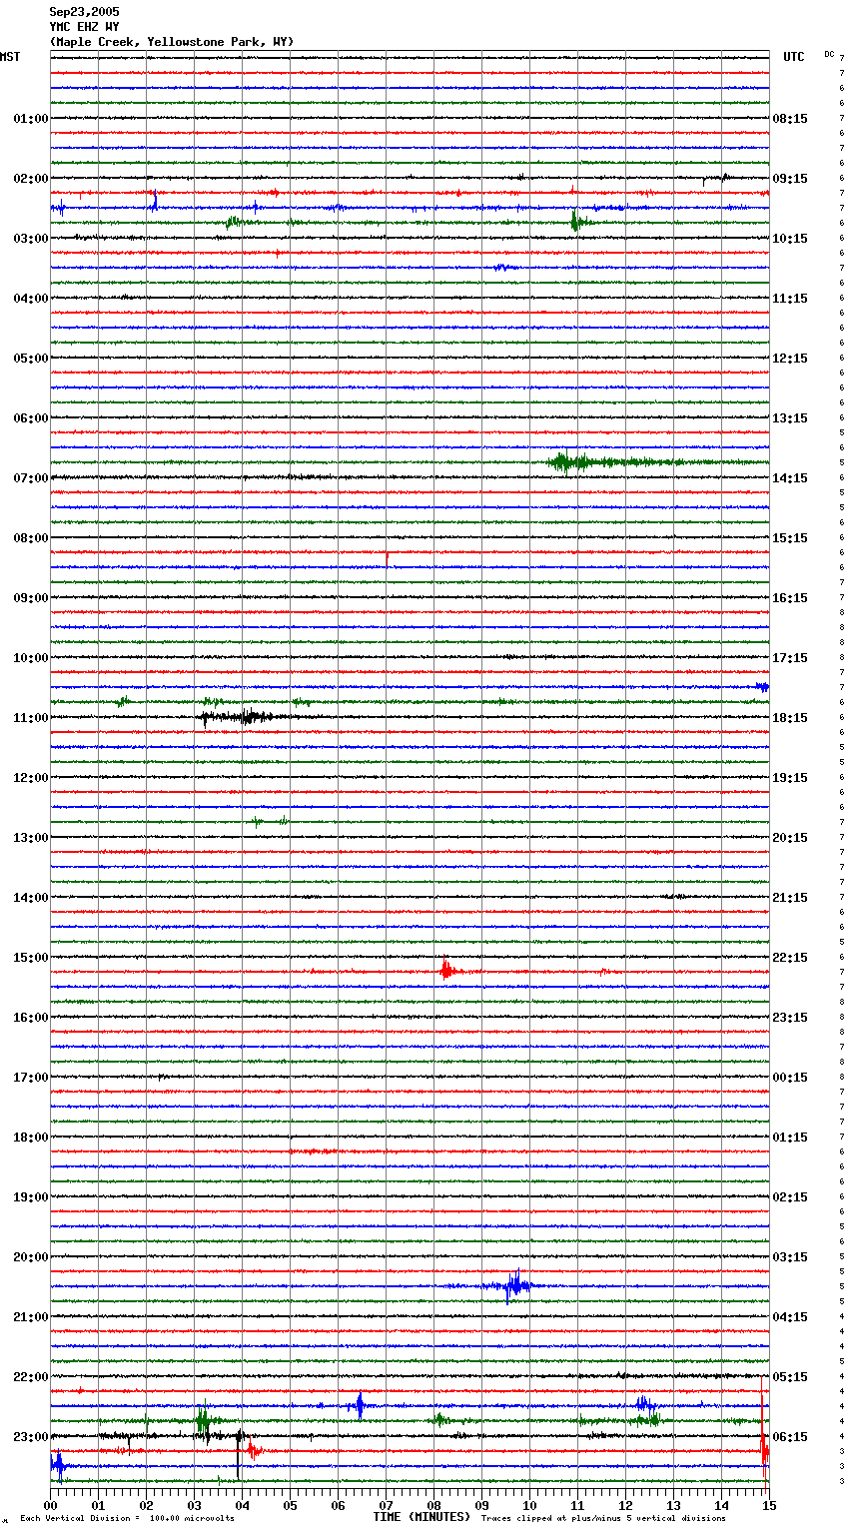Click the Each Vertical Division microvolts note
Viewport: 849px width, 1532px height.
point(127,1518)
